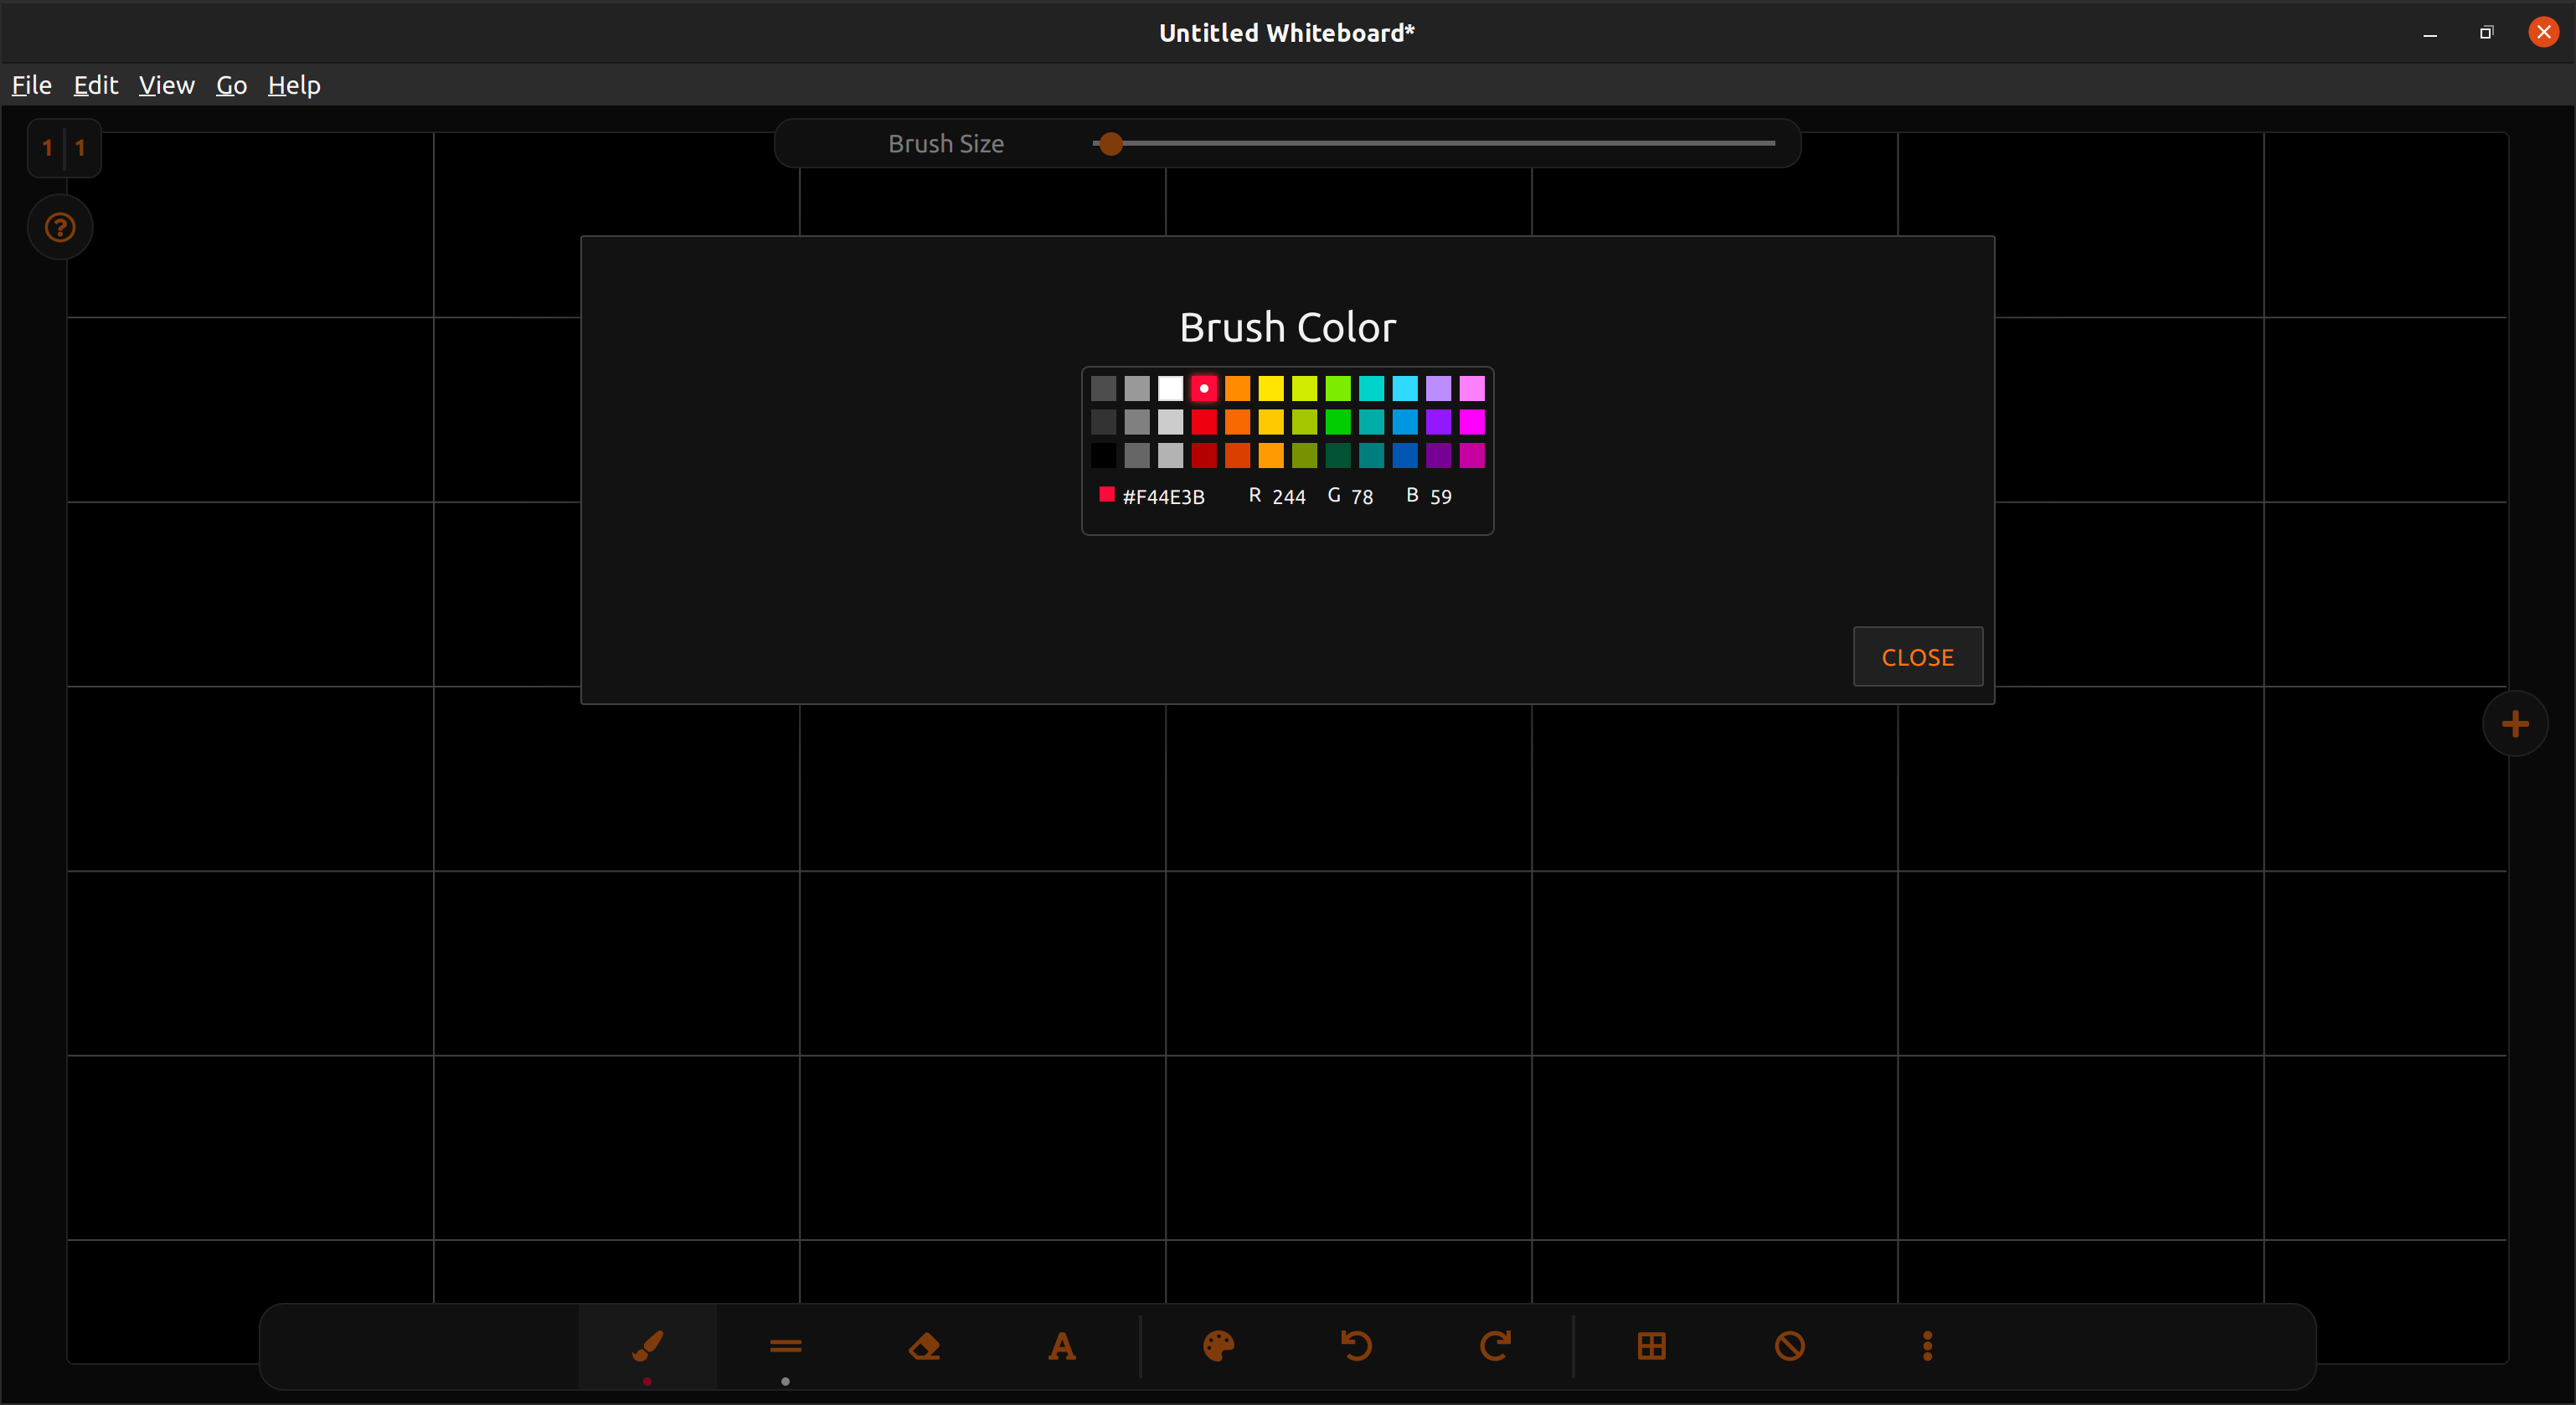The image size is (2576, 1405).
Task: Add a page with the plus button
Action: pos(2514,723)
